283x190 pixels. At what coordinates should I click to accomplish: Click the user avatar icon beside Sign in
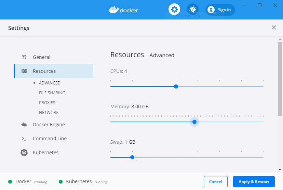point(211,10)
